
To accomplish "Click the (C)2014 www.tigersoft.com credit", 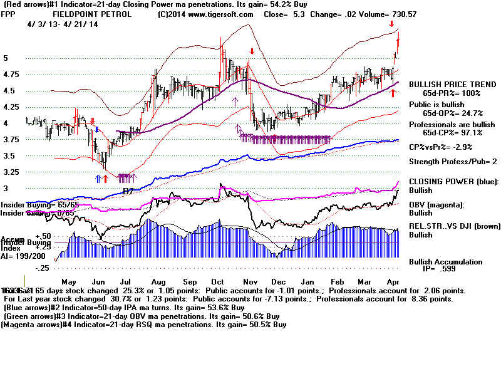I will (205, 14).
